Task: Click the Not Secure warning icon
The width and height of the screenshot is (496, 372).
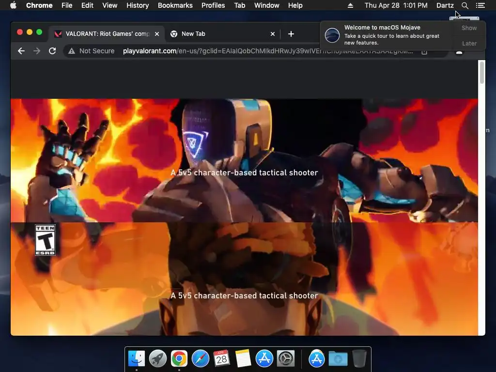Action: coord(72,51)
